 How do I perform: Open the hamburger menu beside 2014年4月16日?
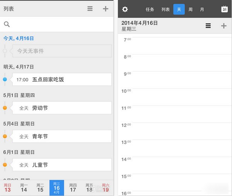coord(208,26)
